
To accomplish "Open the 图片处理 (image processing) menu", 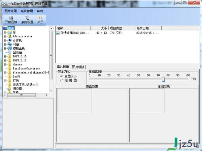I will (x=11, y=11).
